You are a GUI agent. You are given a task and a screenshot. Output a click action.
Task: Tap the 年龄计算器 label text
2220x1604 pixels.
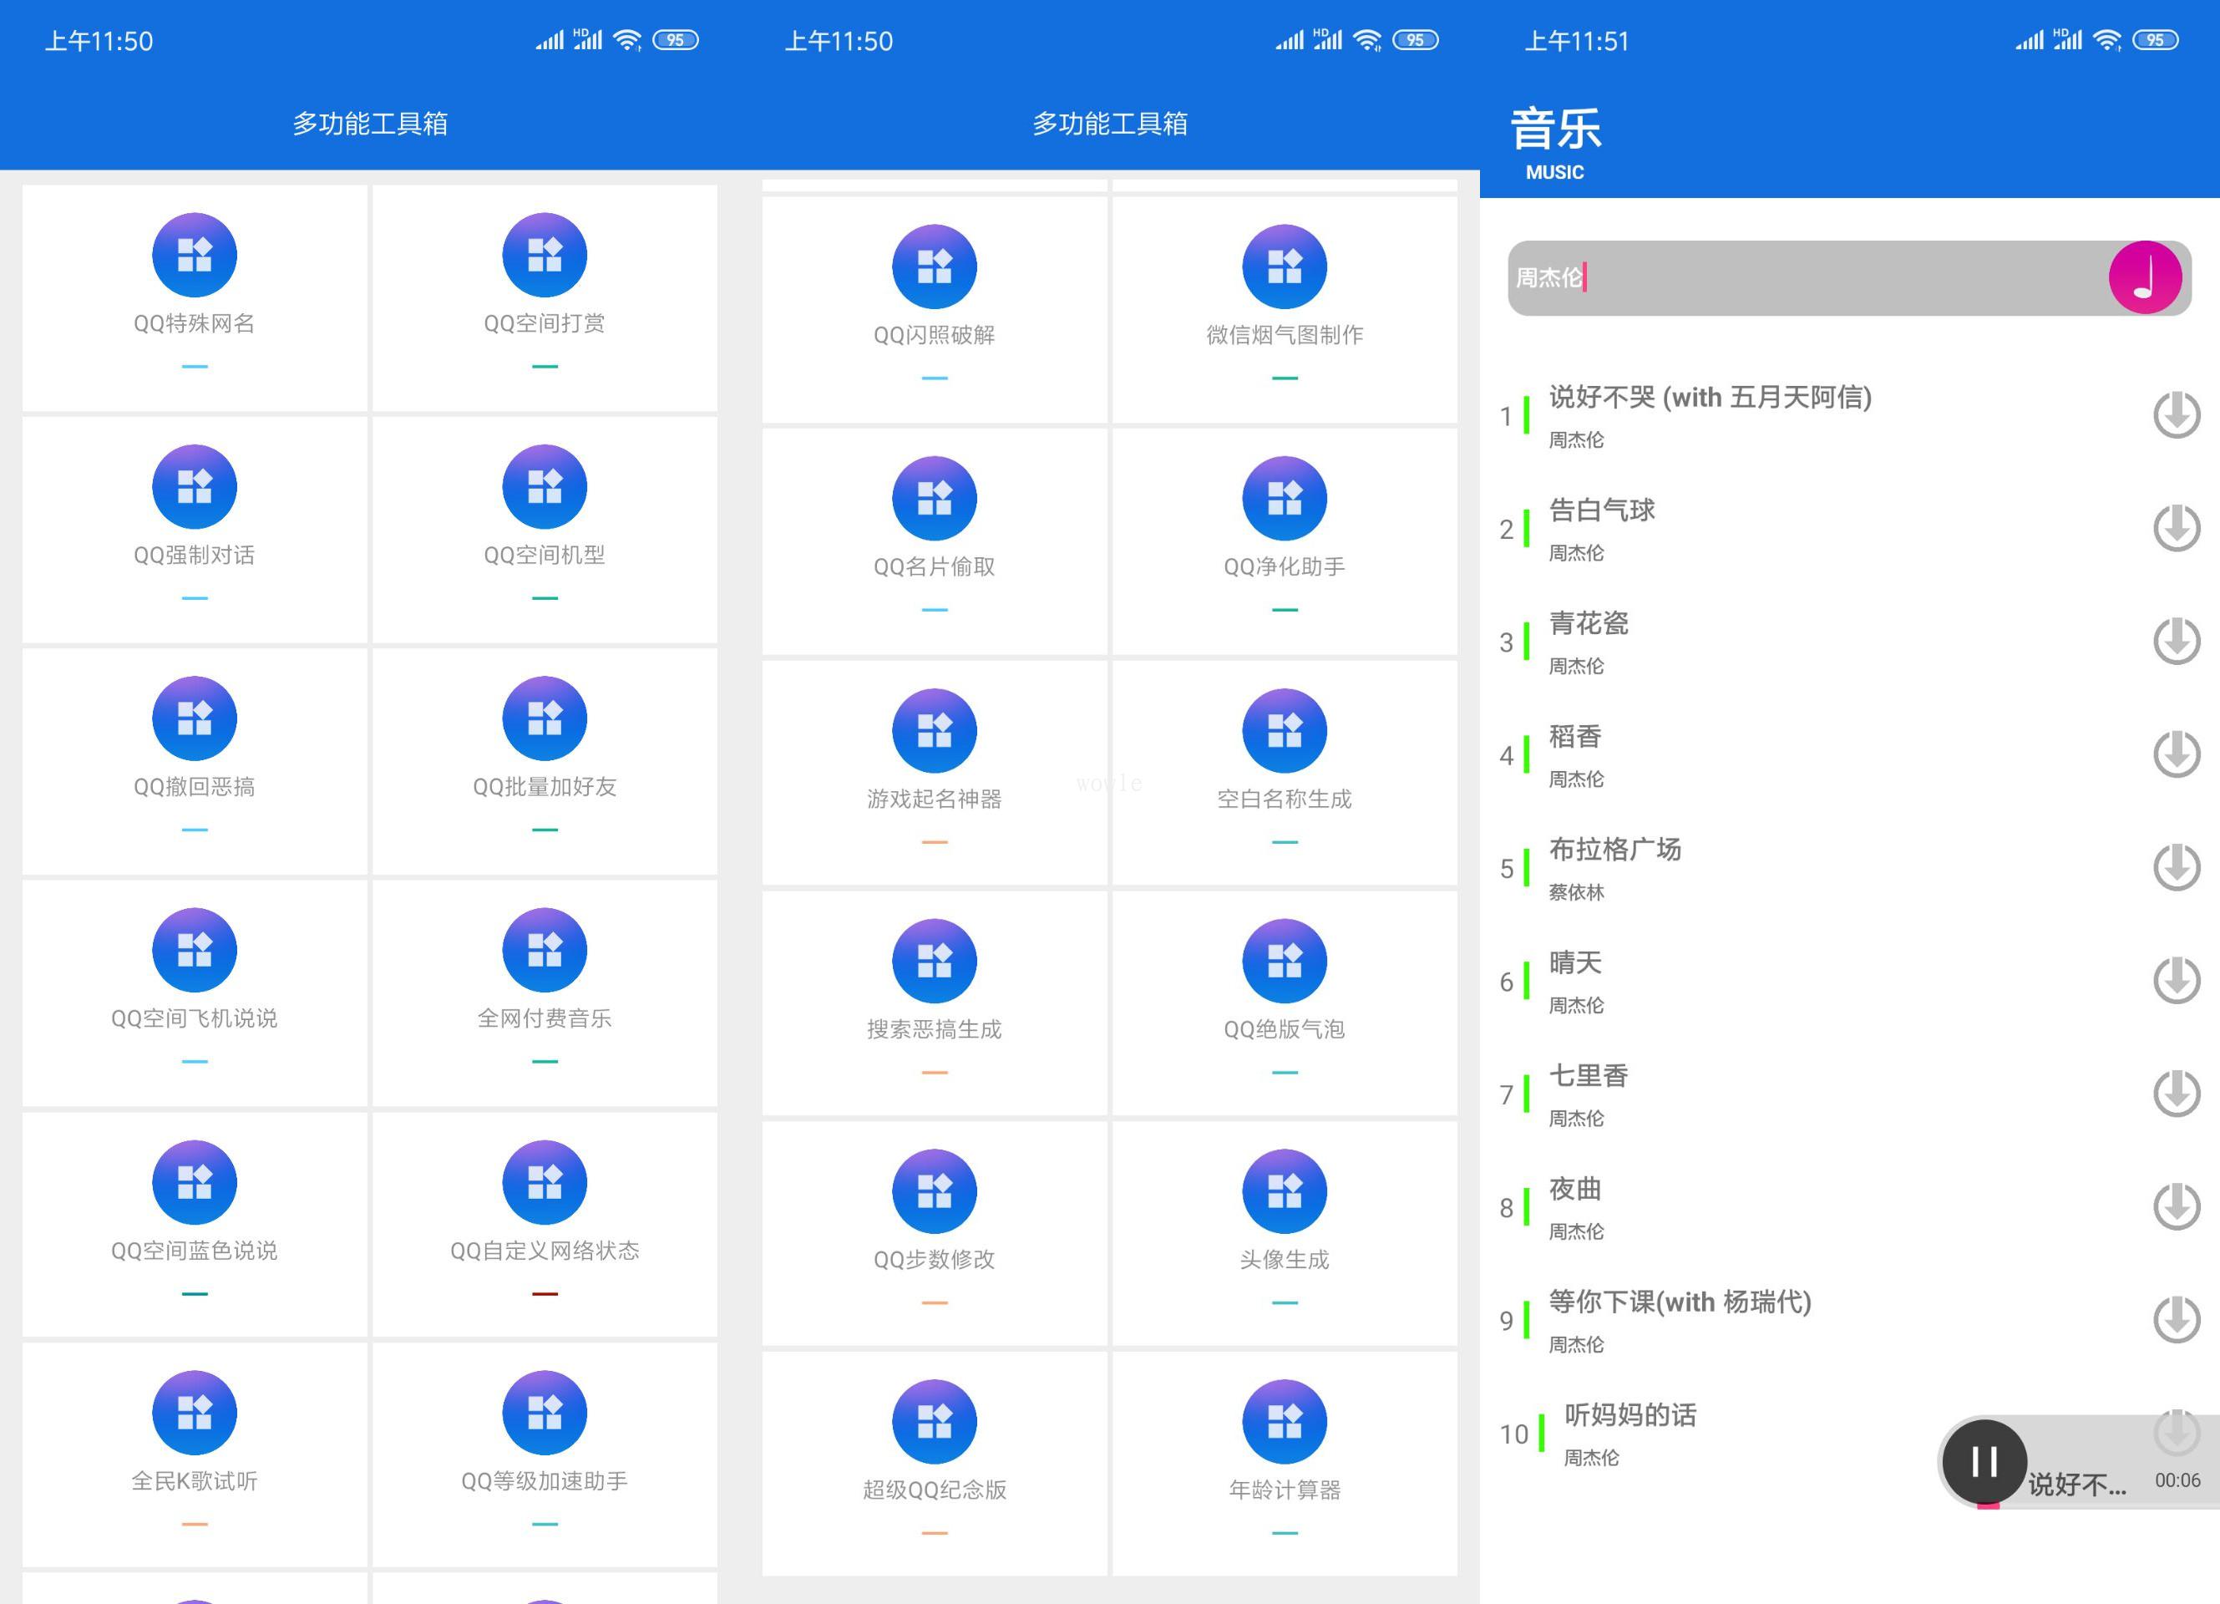1285,1490
